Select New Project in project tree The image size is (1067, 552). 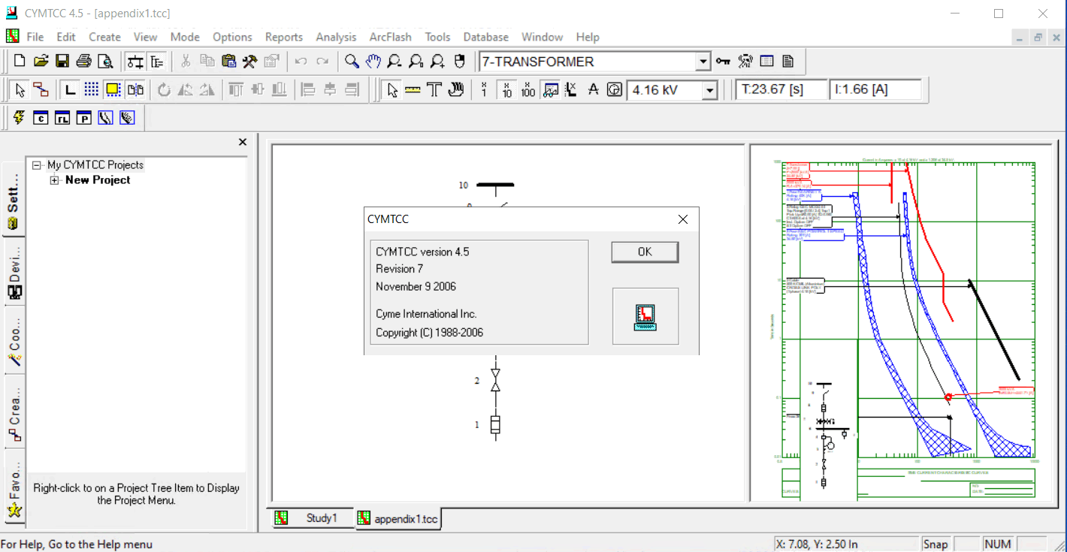click(x=98, y=180)
